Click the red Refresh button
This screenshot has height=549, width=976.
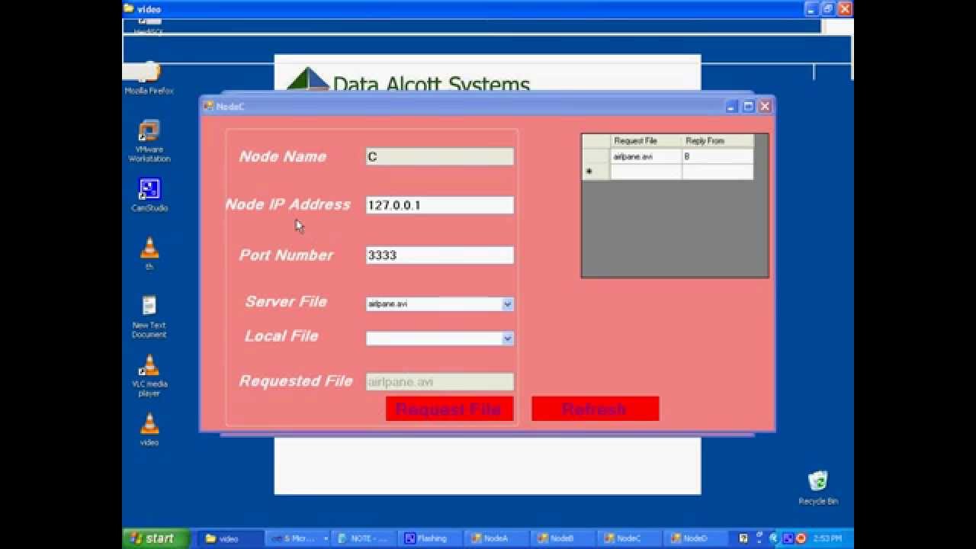(595, 409)
